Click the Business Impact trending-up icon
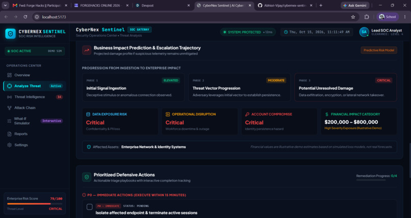411x218 pixels. click(87, 50)
